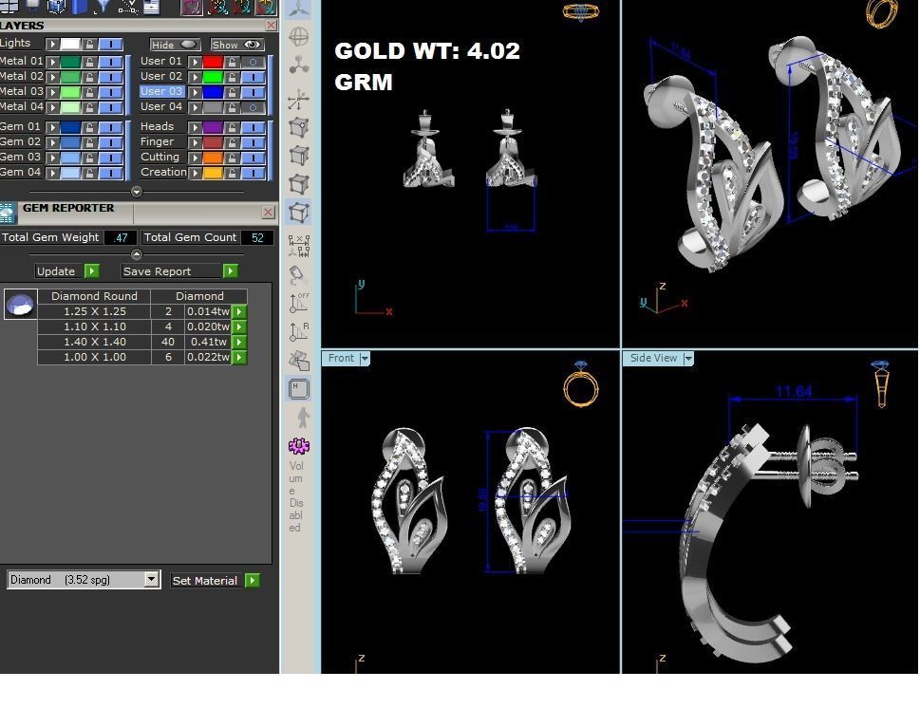
Task: Select the connected nodes icon in vertical toolbar
Action: click(x=299, y=65)
